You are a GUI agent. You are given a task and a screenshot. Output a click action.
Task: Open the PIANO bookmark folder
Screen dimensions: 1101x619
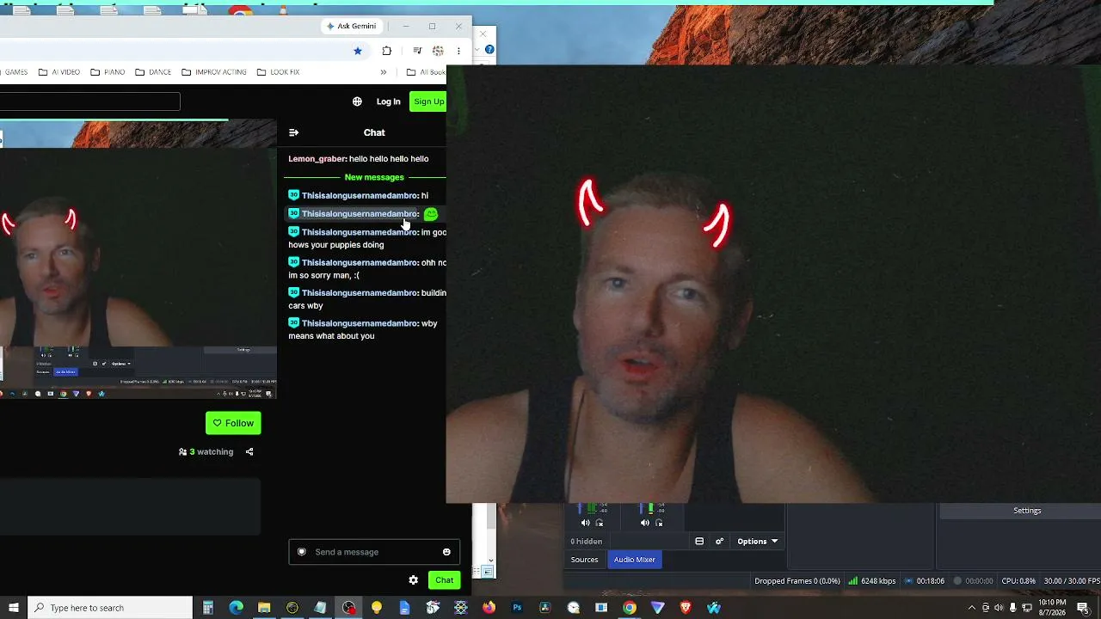tap(108, 72)
